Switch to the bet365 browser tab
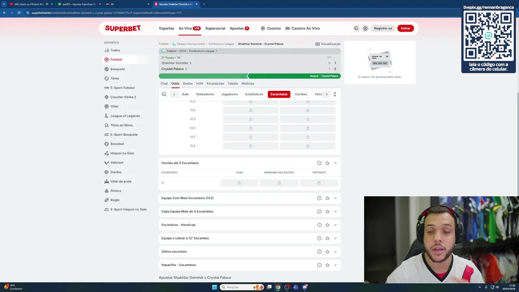This screenshot has width=519, height=292. click(x=79, y=4)
